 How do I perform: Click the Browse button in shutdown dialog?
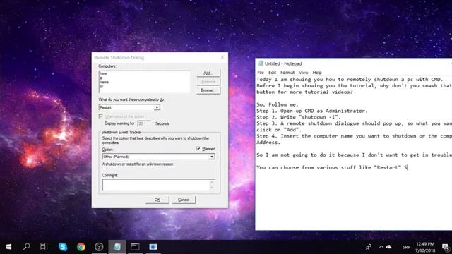208,90
